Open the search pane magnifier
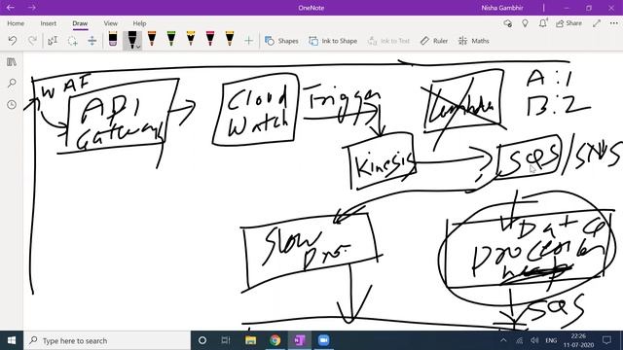 pyautogui.click(x=12, y=83)
